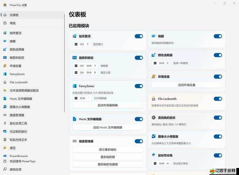Click the 欢迎使用 PowerToys icon
This screenshot has width=239, height=175.
[x=5, y=161]
